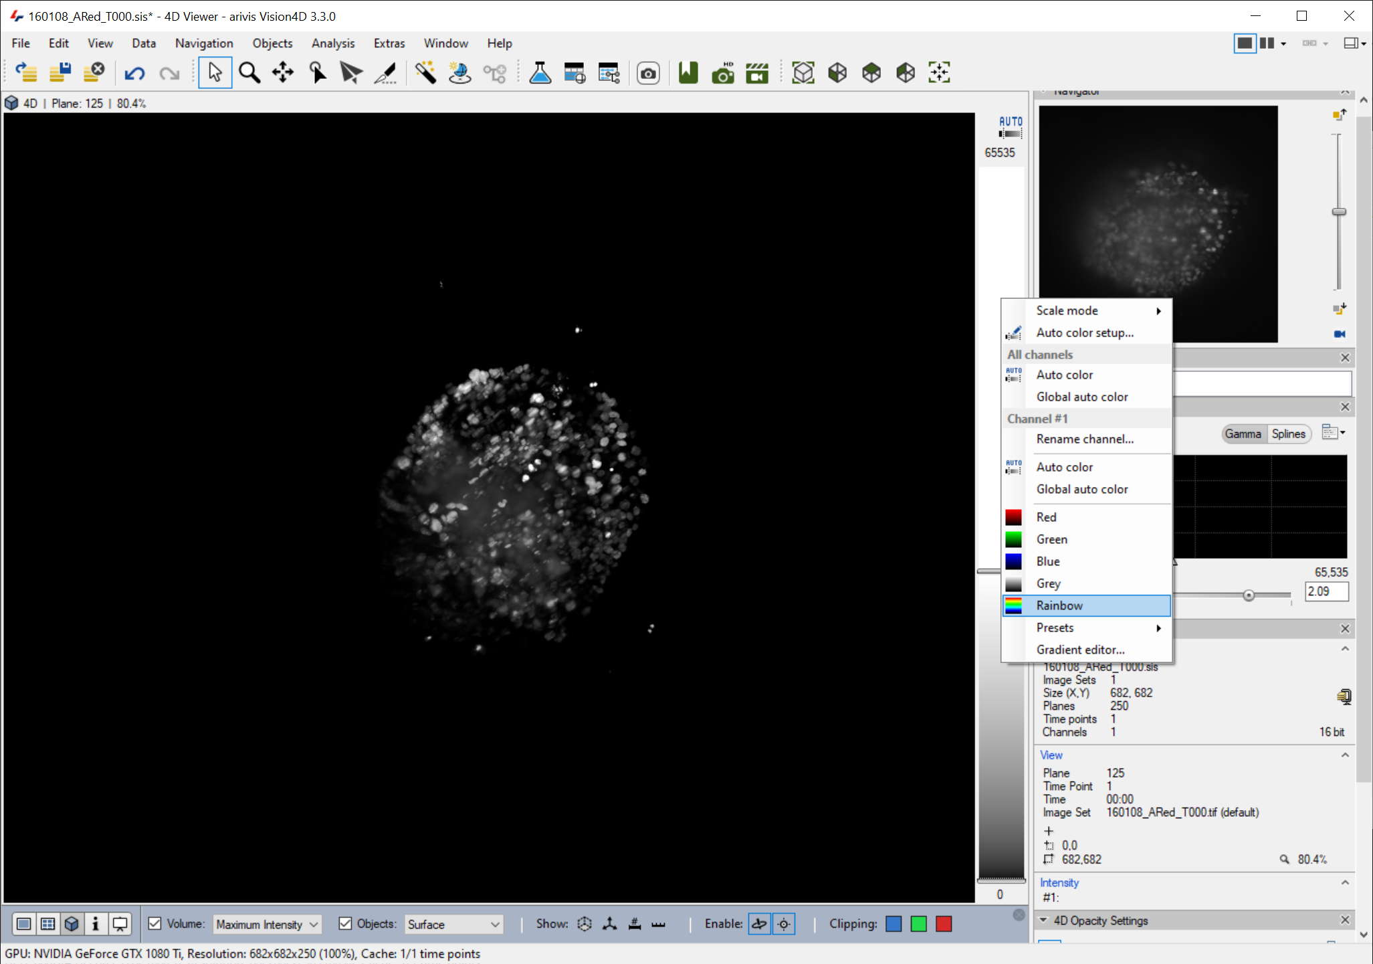Activate the Move tool in the toolbar
Screen dimensions: 1373x964
pyautogui.click(x=282, y=72)
